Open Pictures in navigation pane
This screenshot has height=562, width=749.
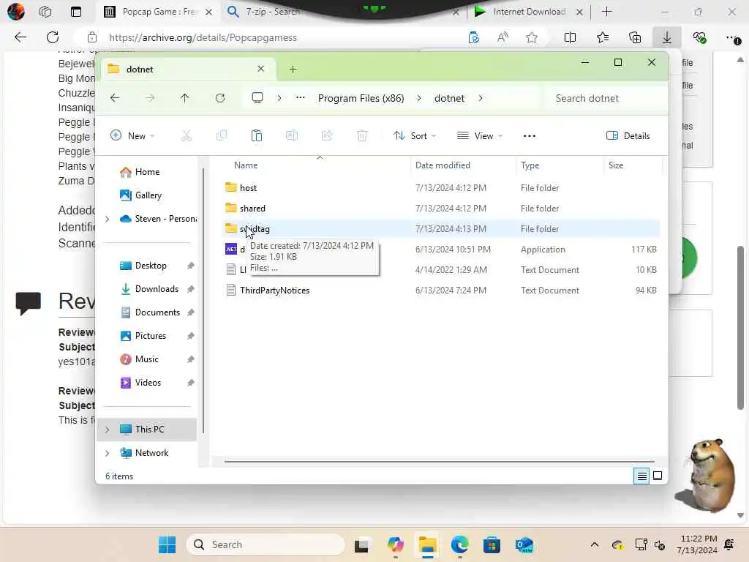[x=151, y=336]
